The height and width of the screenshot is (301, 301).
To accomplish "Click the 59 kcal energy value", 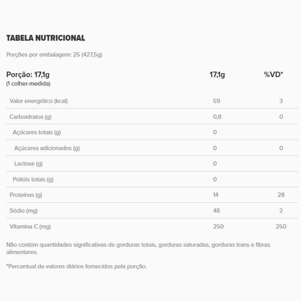I will click(216, 101).
